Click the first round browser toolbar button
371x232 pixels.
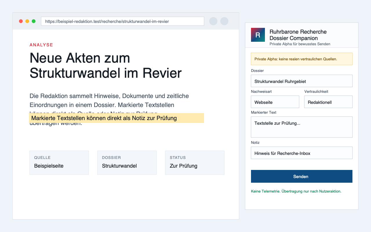coord(213,21)
